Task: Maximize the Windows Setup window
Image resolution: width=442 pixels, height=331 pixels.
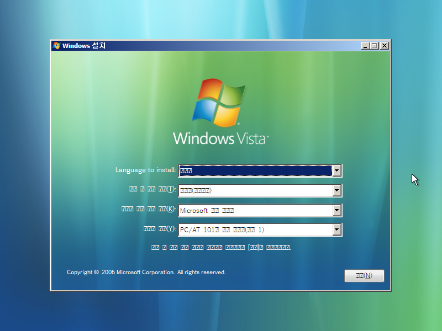Action: (x=375, y=46)
